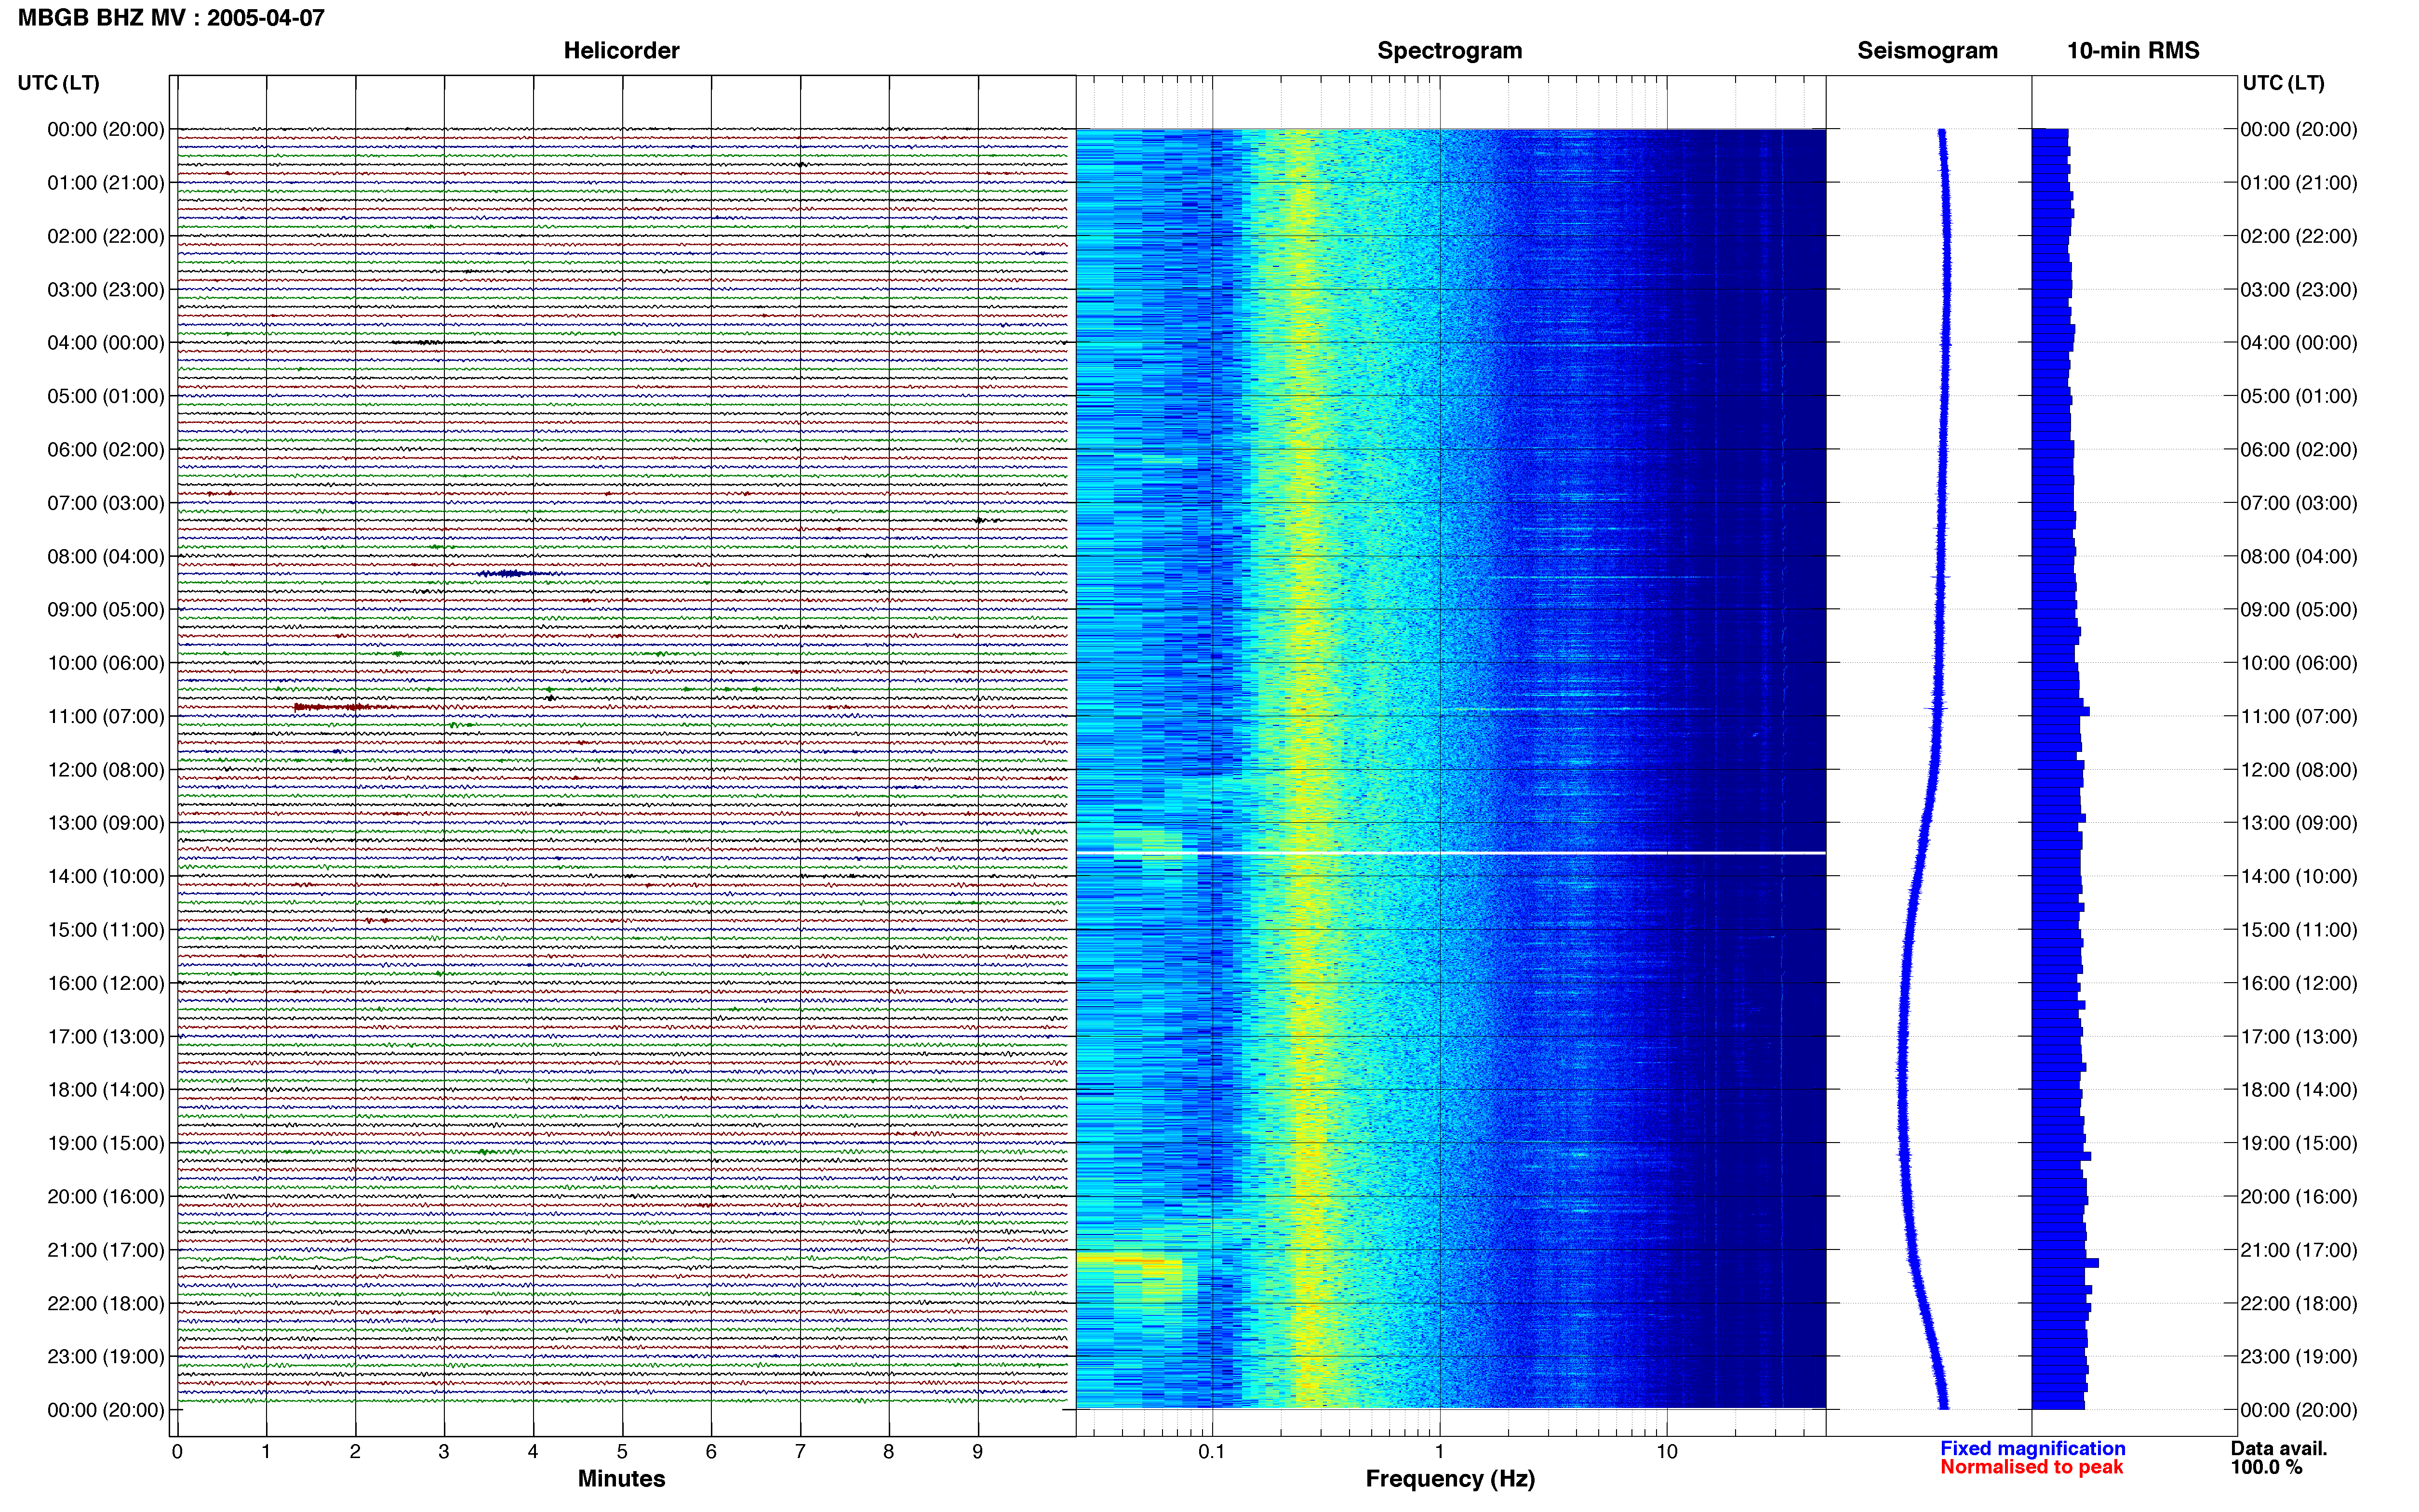Click the "1" tick label on the frequency axis
The height and width of the screenshot is (1512, 2419).
(1440, 1451)
